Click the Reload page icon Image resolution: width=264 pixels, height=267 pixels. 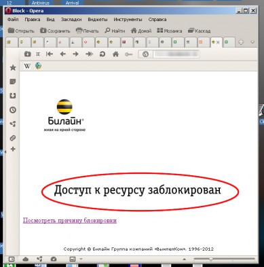click(102, 54)
